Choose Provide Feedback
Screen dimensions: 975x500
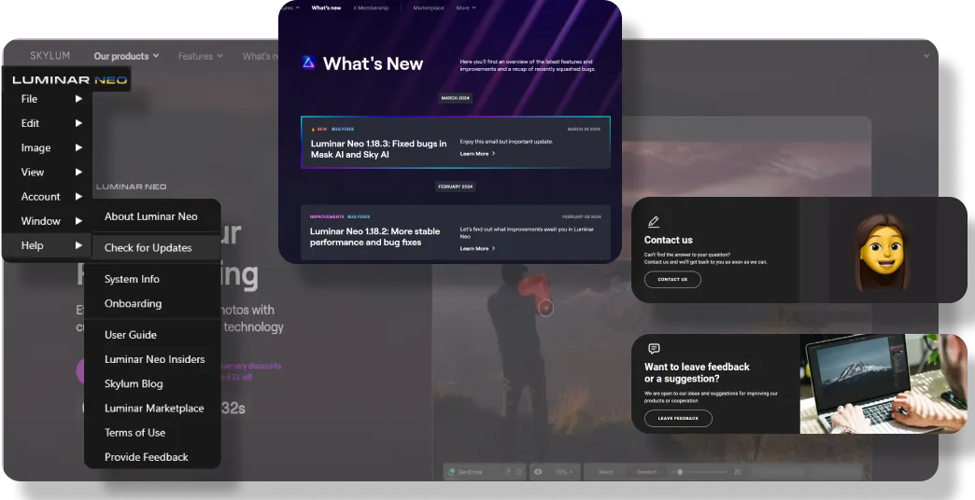pyautogui.click(x=147, y=457)
